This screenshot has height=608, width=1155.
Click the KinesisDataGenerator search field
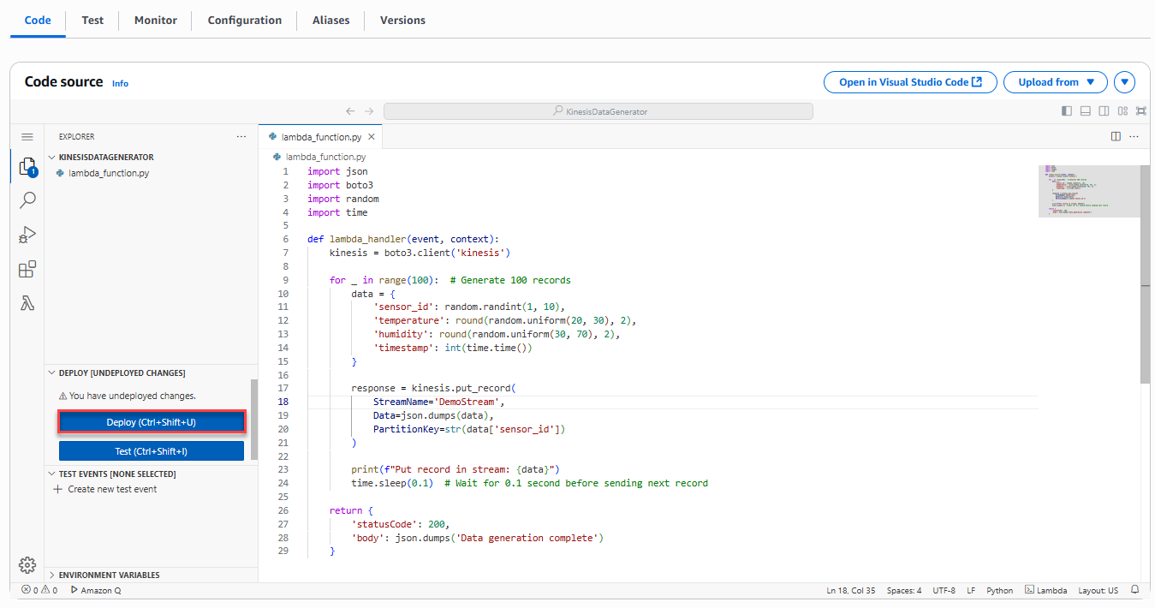pyautogui.click(x=598, y=111)
